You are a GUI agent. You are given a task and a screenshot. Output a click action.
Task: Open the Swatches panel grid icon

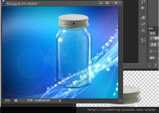pyautogui.click(x=143, y=24)
